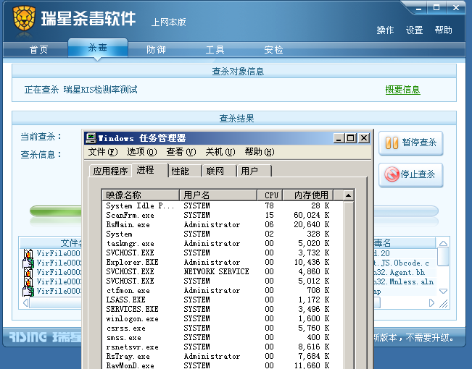This screenshot has height=369, width=472.
Task: Sort processes by CPU column header
Action: [270, 195]
